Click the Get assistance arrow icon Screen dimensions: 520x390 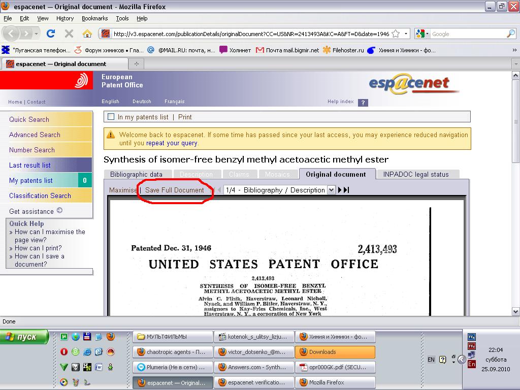pyautogui.click(x=59, y=211)
